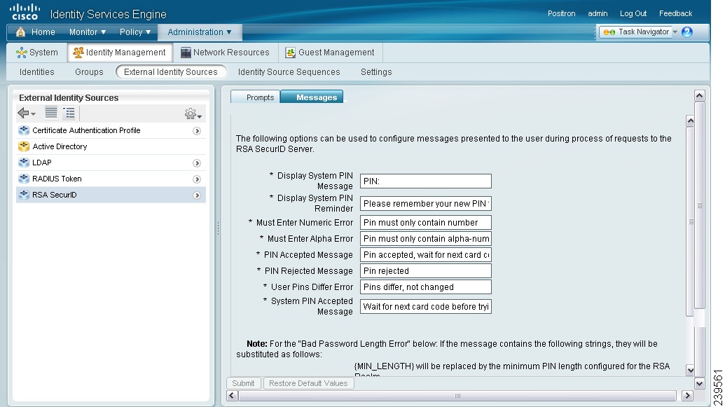Click the Log Out link
The width and height of the screenshot is (725, 407).
tap(633, 14)
